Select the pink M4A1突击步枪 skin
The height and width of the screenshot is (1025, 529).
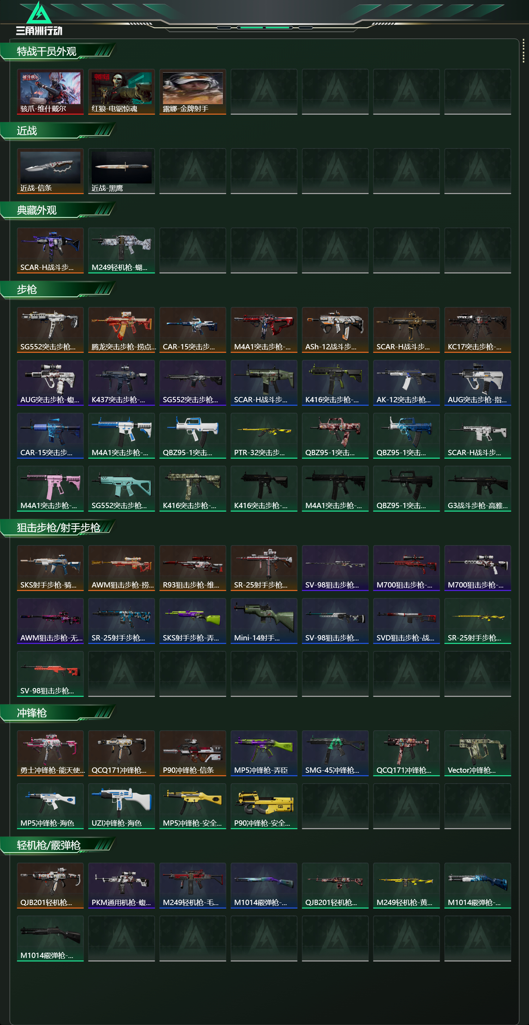pyautogui.click(x=50, y=489)
